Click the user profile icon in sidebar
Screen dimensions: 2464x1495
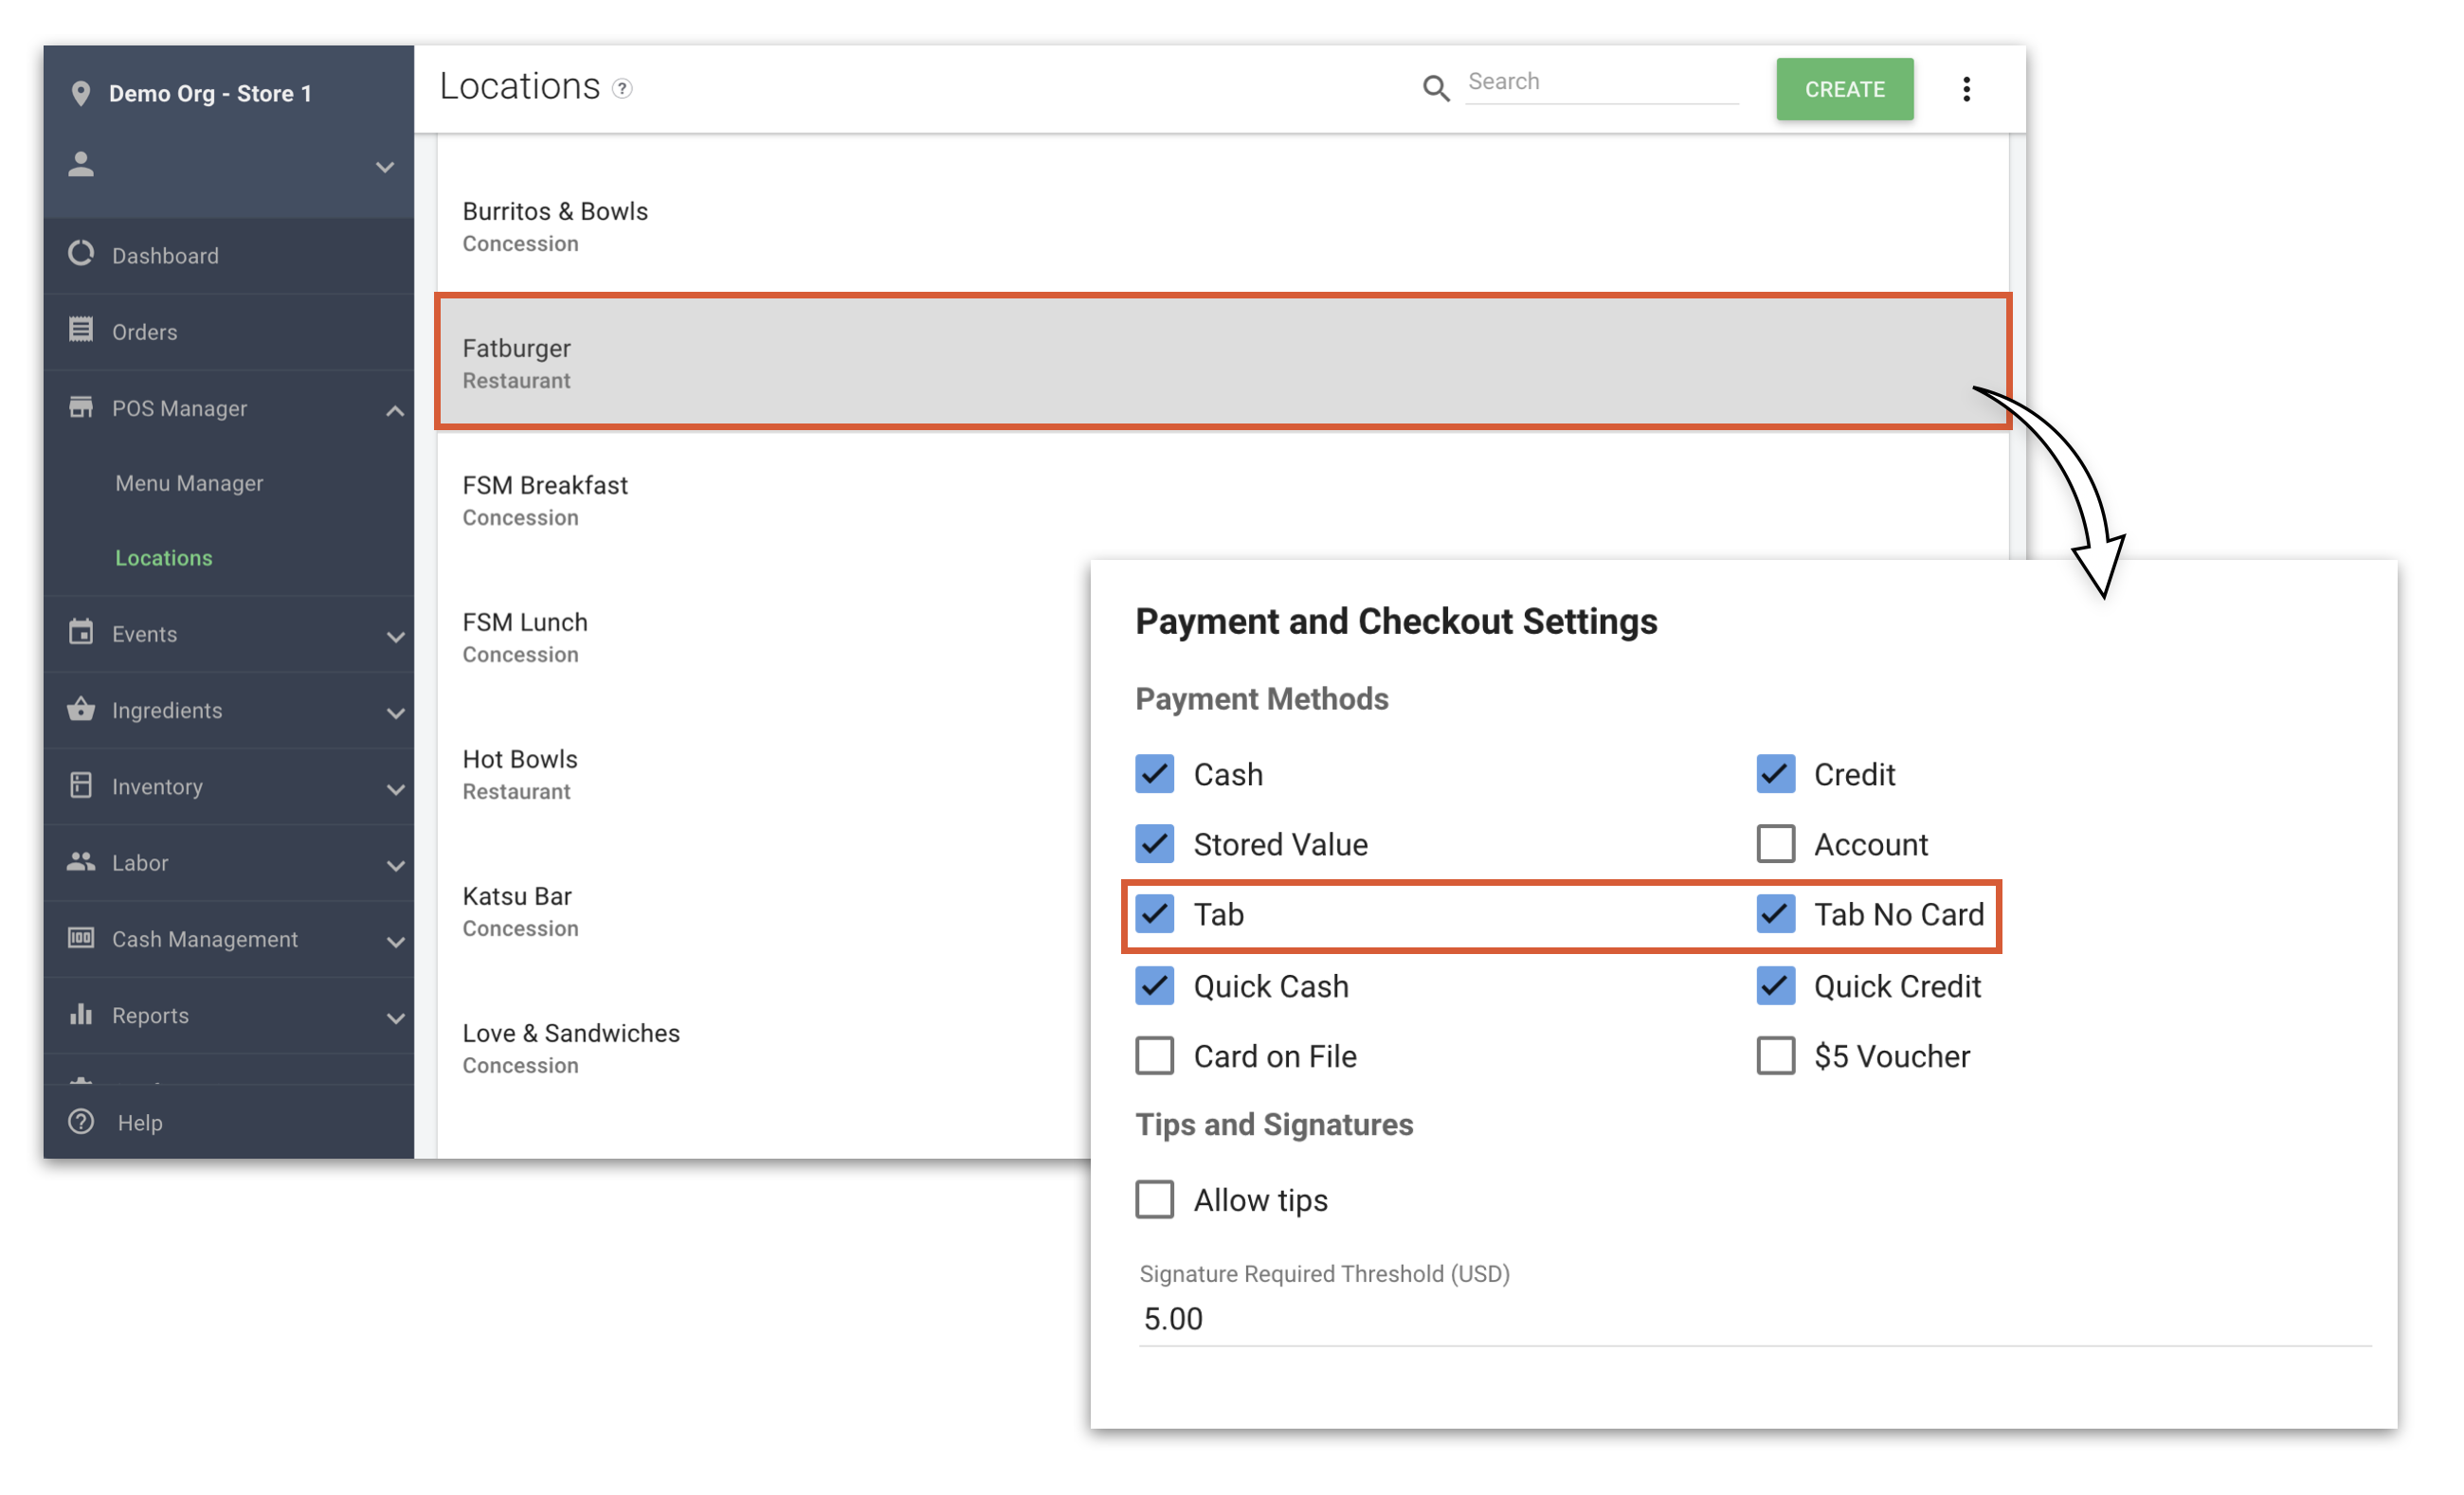tap(81, 165)
